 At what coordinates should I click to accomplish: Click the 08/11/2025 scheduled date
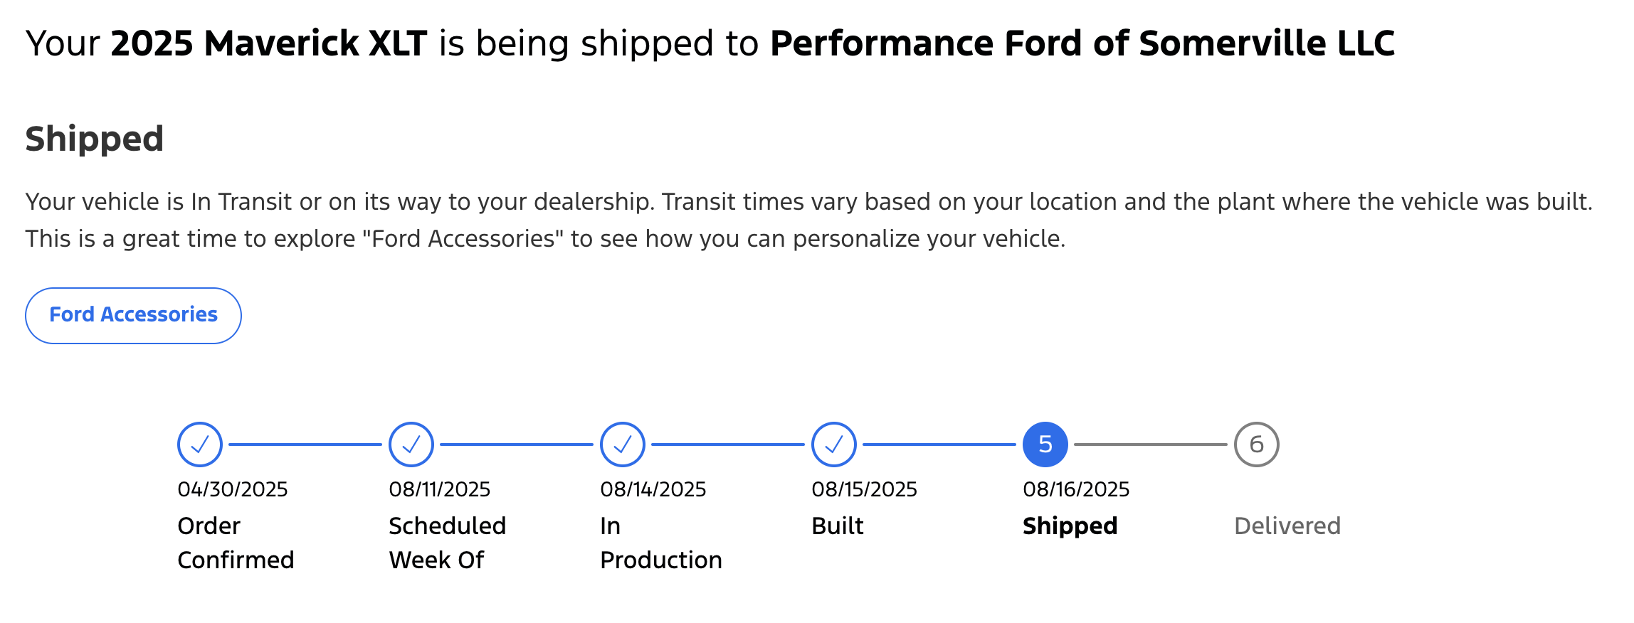pyautogui.click(x=439, y=489)
